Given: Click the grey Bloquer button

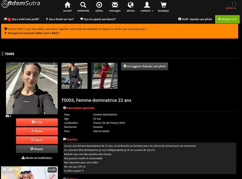Looking at the screenshot, I should (x=37, y=149).
